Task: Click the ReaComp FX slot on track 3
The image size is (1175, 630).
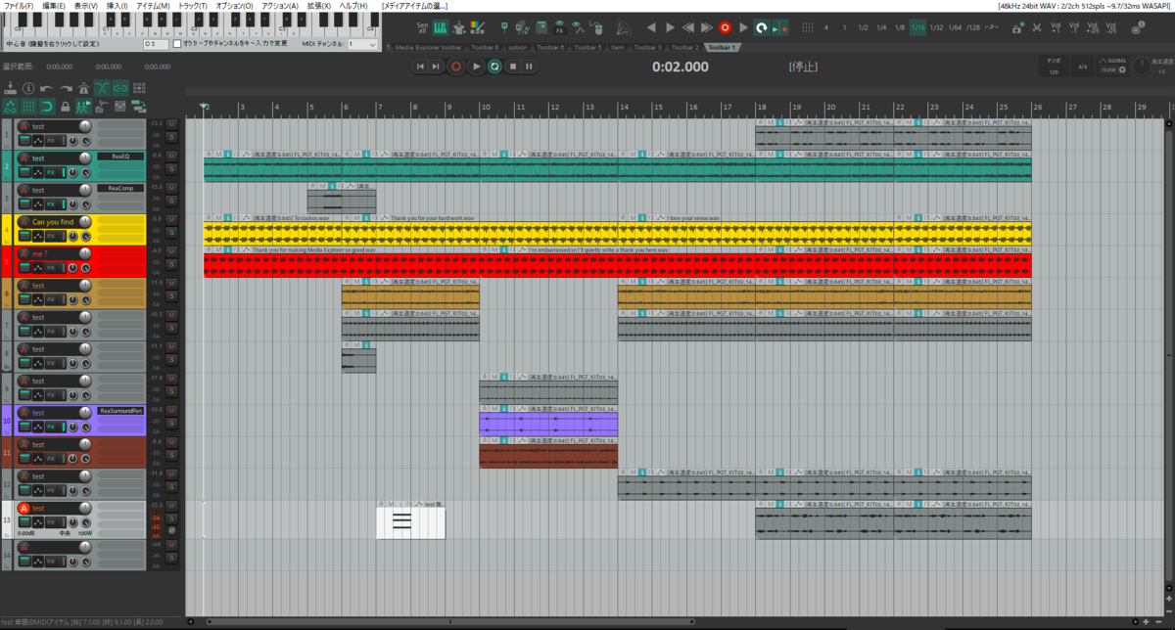Action: pos(120,188)
